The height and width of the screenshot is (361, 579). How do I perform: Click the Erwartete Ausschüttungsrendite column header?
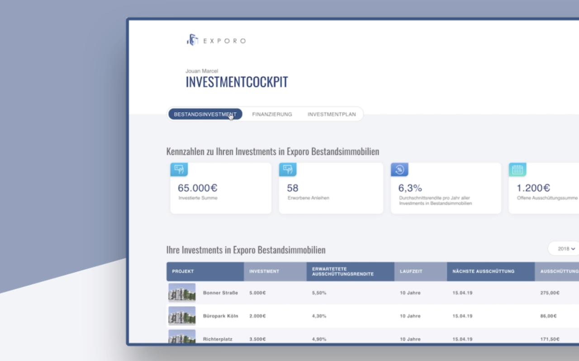[x=342, y=271]
